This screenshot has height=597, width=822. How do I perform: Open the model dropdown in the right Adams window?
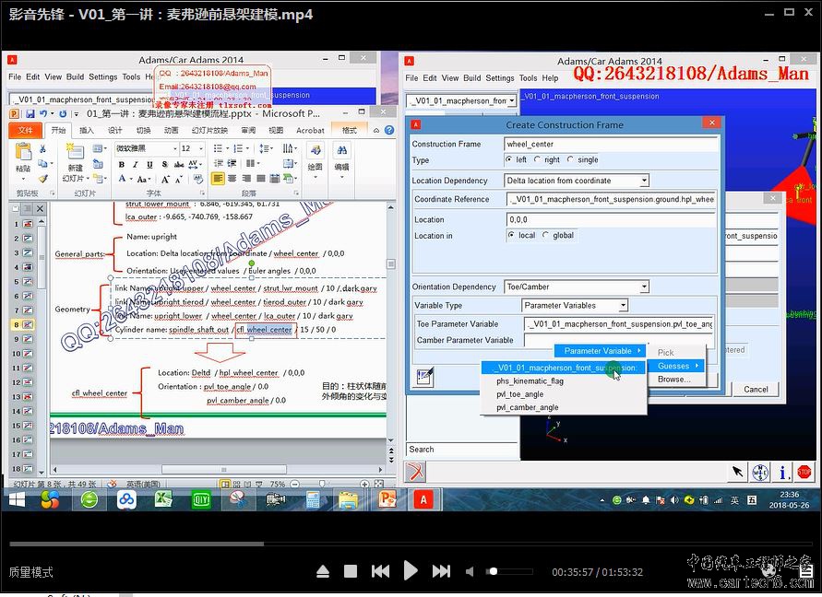pos(512,100)
